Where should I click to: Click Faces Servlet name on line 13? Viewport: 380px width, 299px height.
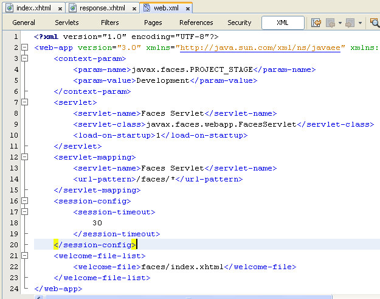click(173, 168)
